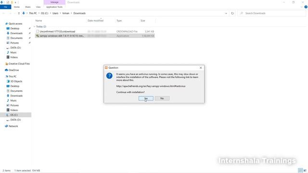Open Desktop under This PC
308x173 pixels.
click(x=15, y=86)
